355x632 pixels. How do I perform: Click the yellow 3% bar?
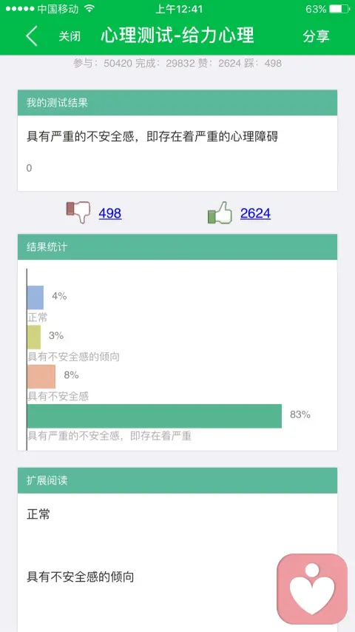34,337
